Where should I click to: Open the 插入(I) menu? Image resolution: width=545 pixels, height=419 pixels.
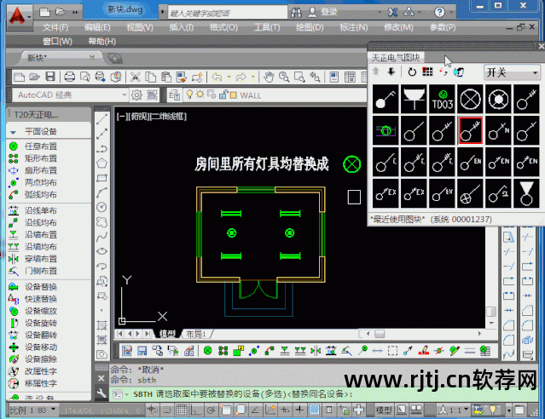click(182, 27)
